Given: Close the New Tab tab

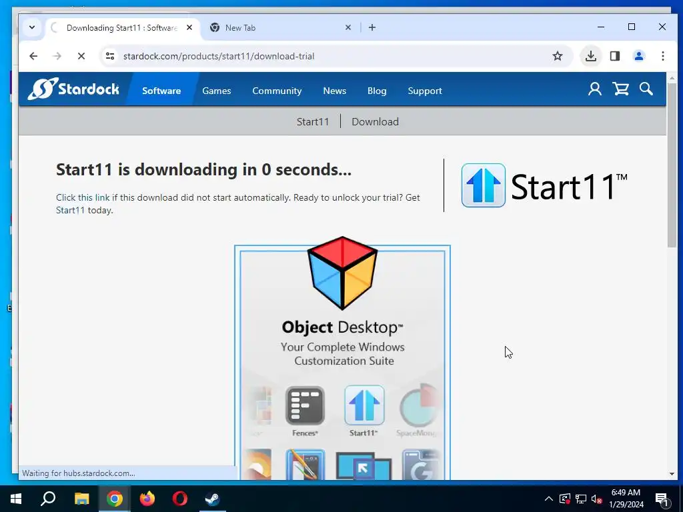Looking at the screenshot, I should point(348,27).
